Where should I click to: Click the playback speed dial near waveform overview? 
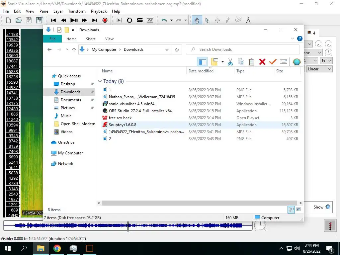(260, 225)
